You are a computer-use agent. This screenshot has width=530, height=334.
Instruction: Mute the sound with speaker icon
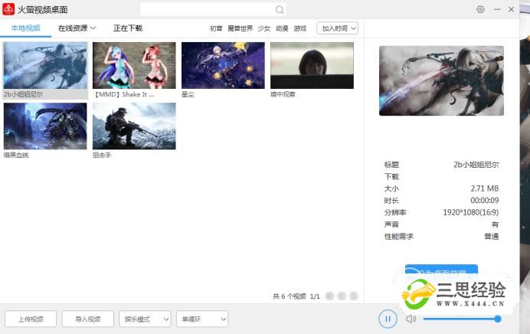(411, 319)
